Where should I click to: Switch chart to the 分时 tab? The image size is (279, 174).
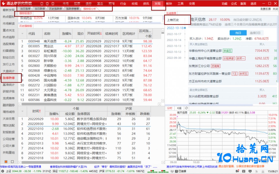(x=170, y=108)
